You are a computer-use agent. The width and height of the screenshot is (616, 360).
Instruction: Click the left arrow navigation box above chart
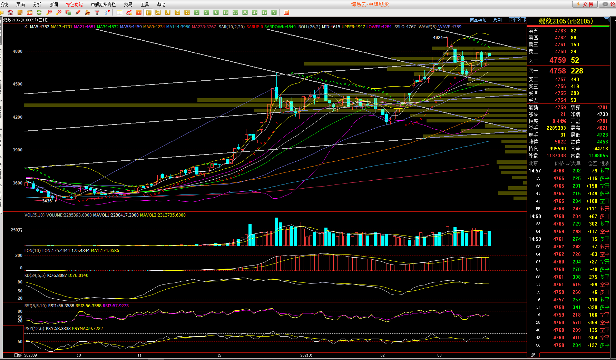pos(512,20)
